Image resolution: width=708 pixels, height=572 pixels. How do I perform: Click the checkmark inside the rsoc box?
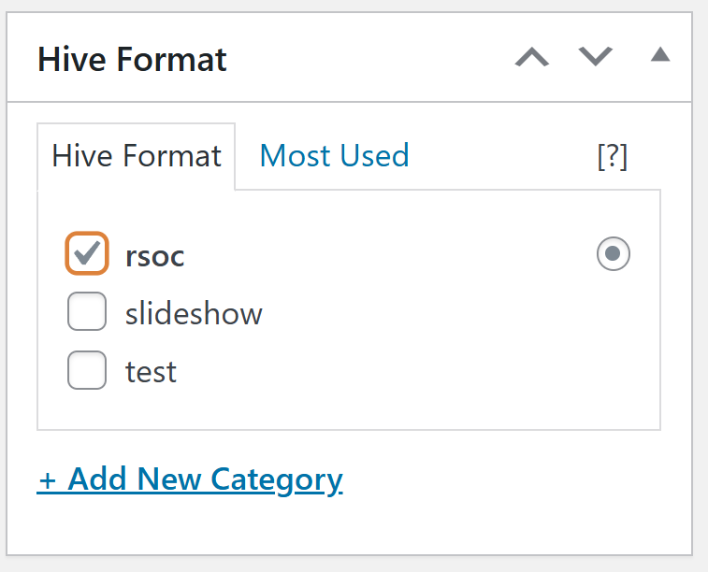pyautogui.click(x=88, y=252)
